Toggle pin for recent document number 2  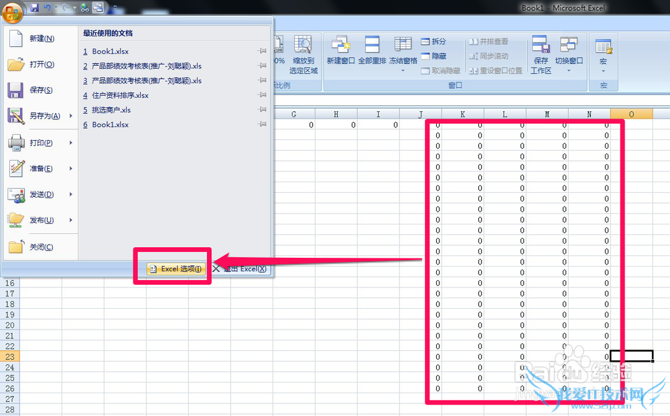click(x=263, y=66)
